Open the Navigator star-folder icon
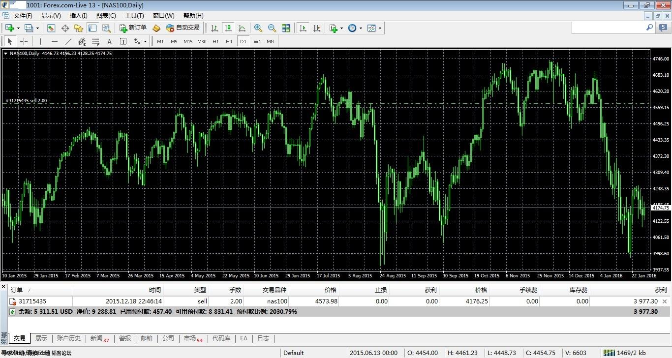The image size is (672, 358). tap(79, 28)
